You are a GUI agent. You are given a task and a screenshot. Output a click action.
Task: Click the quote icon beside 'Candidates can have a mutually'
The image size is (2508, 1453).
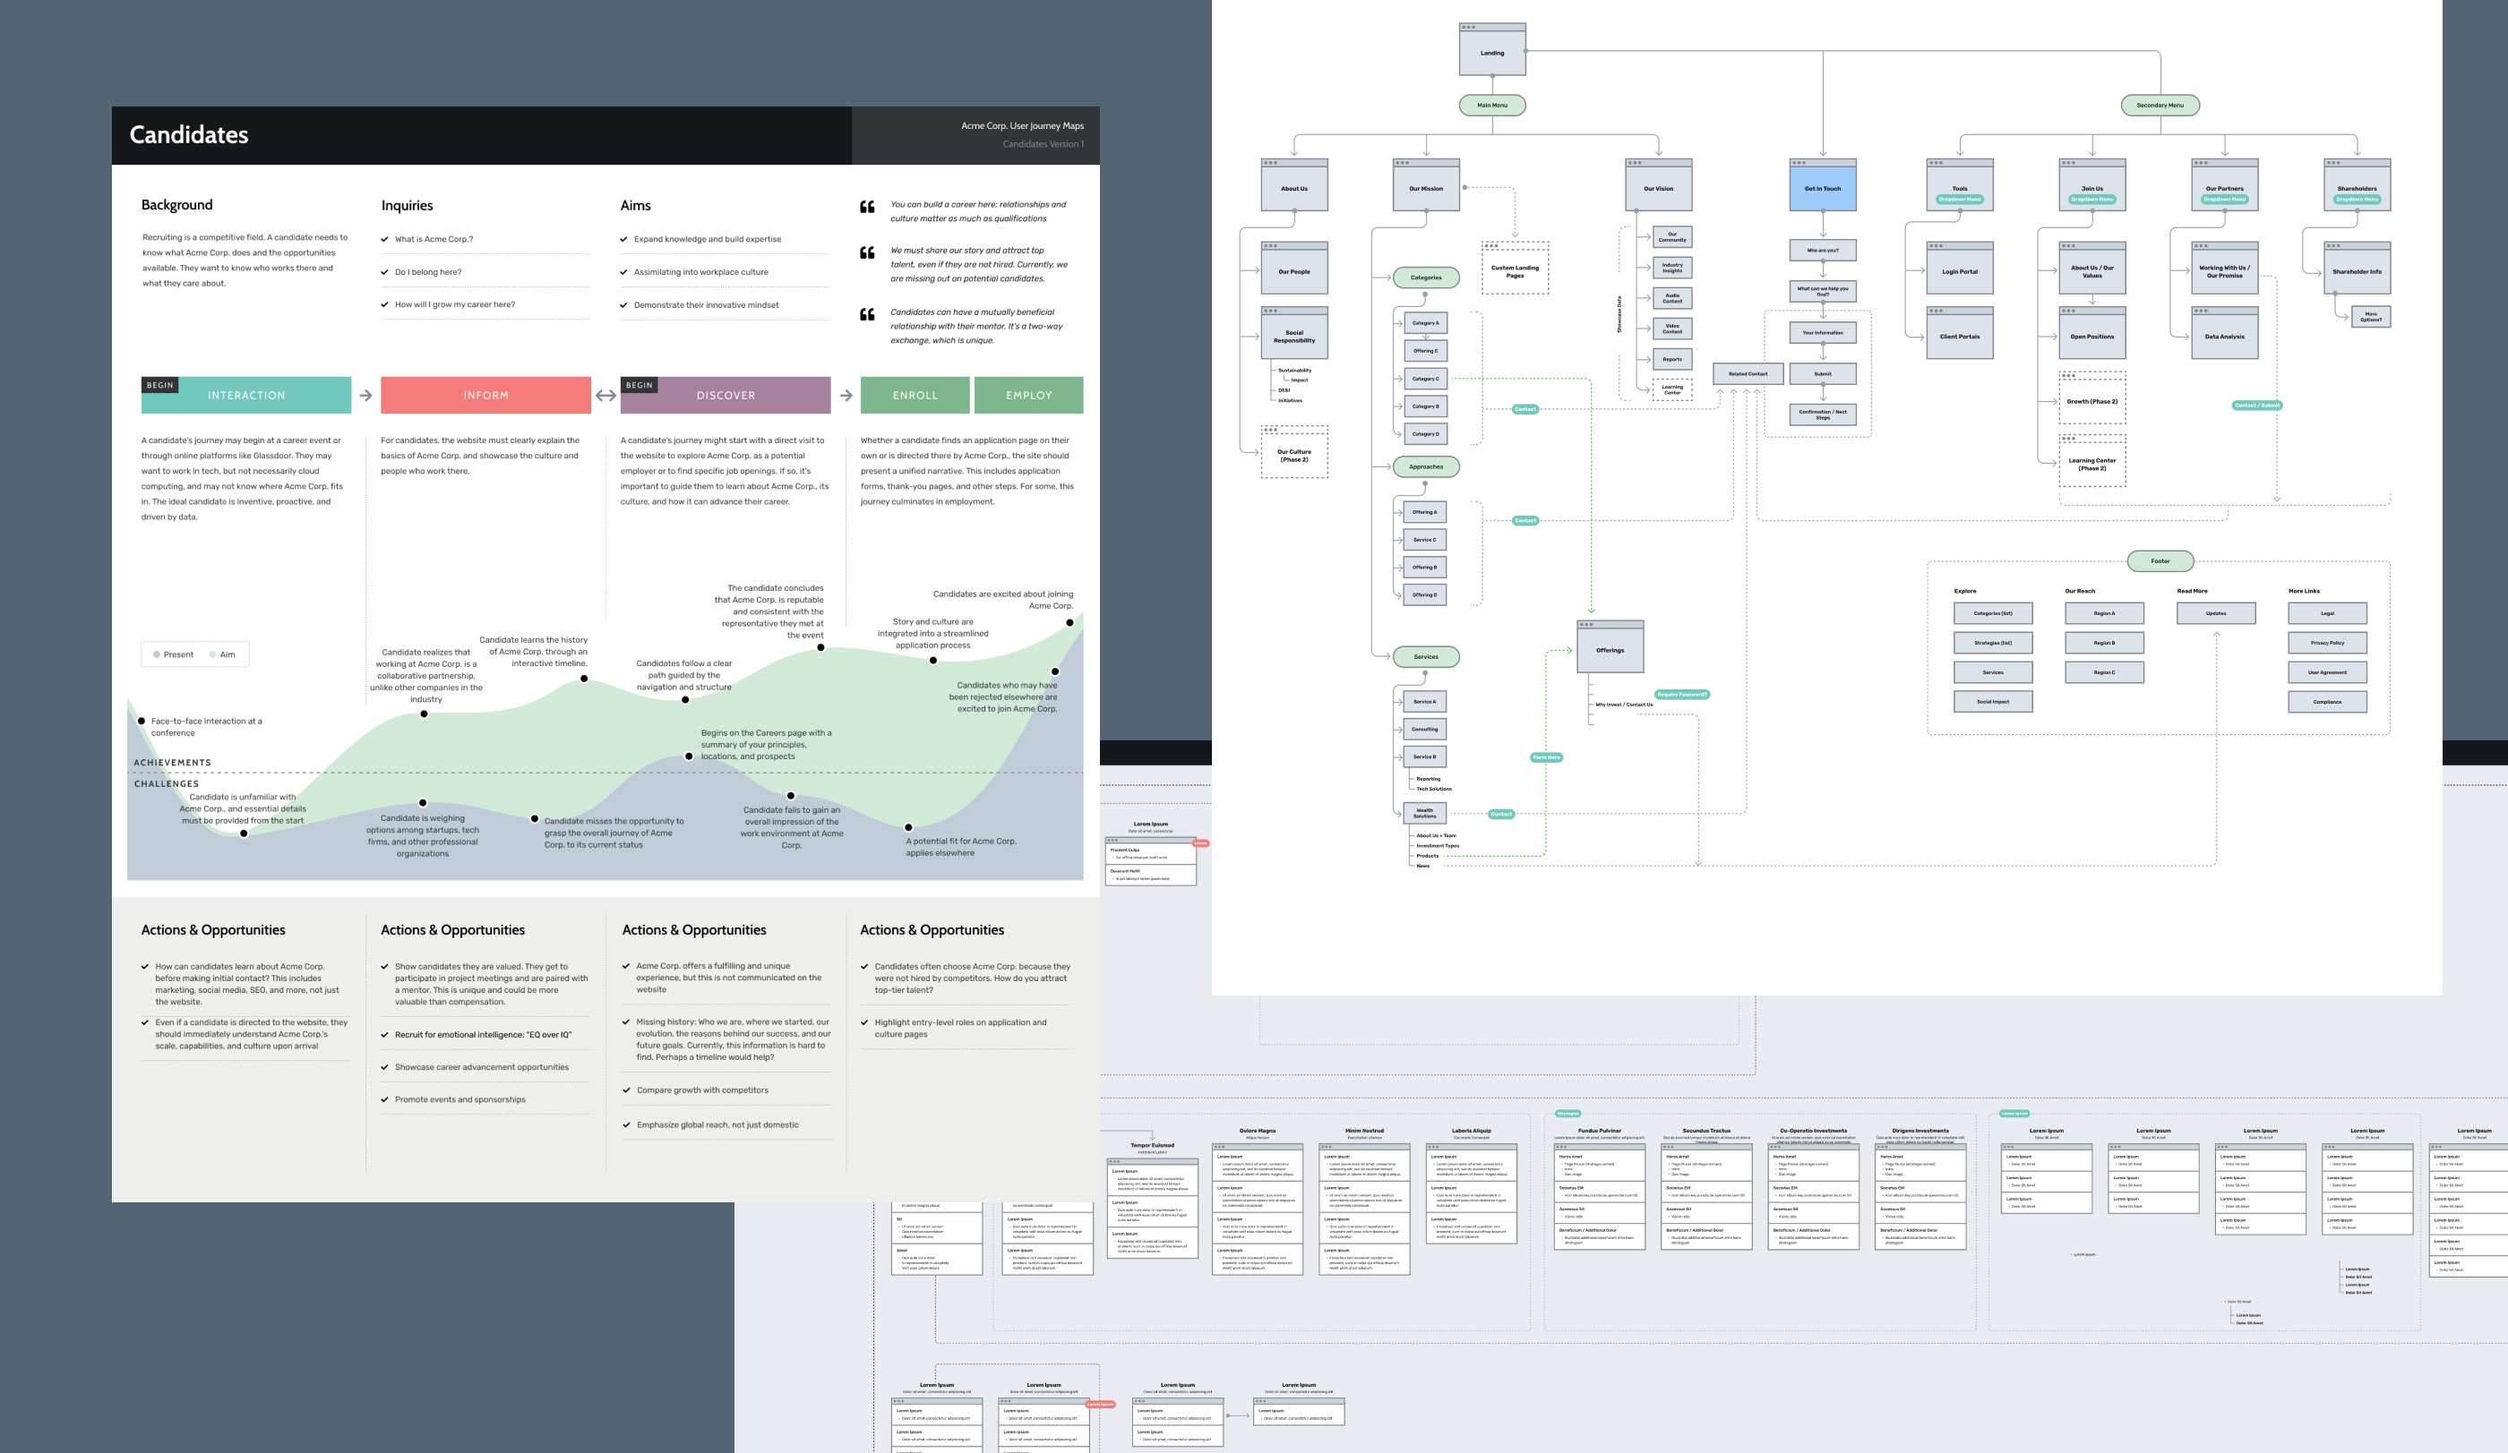tap(867, 314)
